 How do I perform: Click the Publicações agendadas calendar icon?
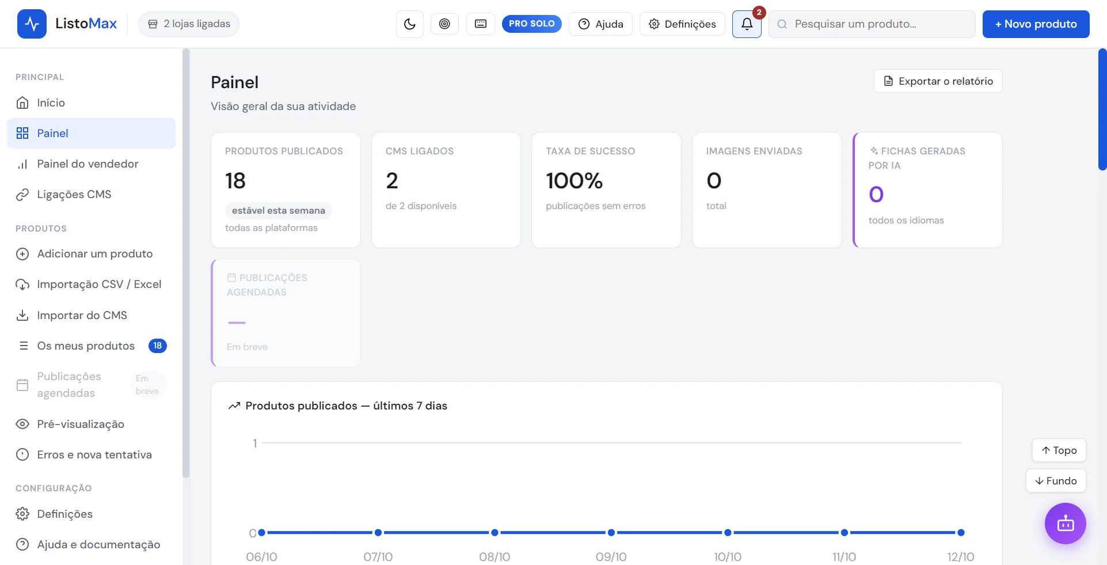(22, 385)
